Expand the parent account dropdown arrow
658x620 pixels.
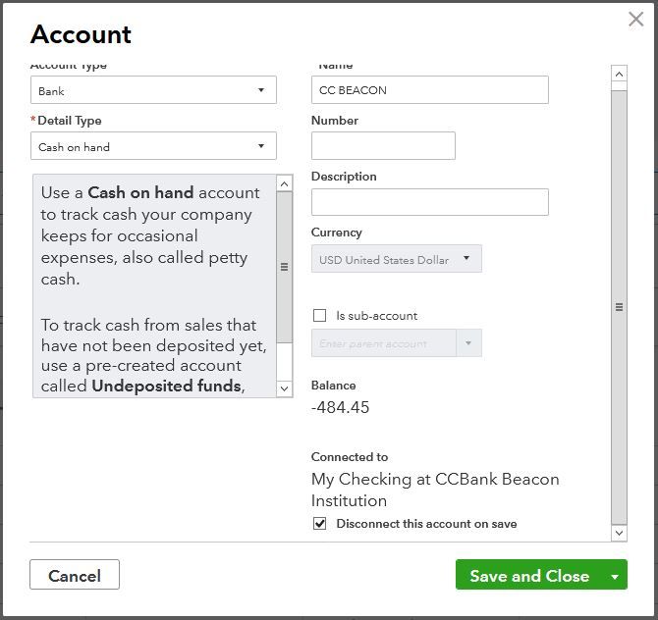[x=468, y=343]
